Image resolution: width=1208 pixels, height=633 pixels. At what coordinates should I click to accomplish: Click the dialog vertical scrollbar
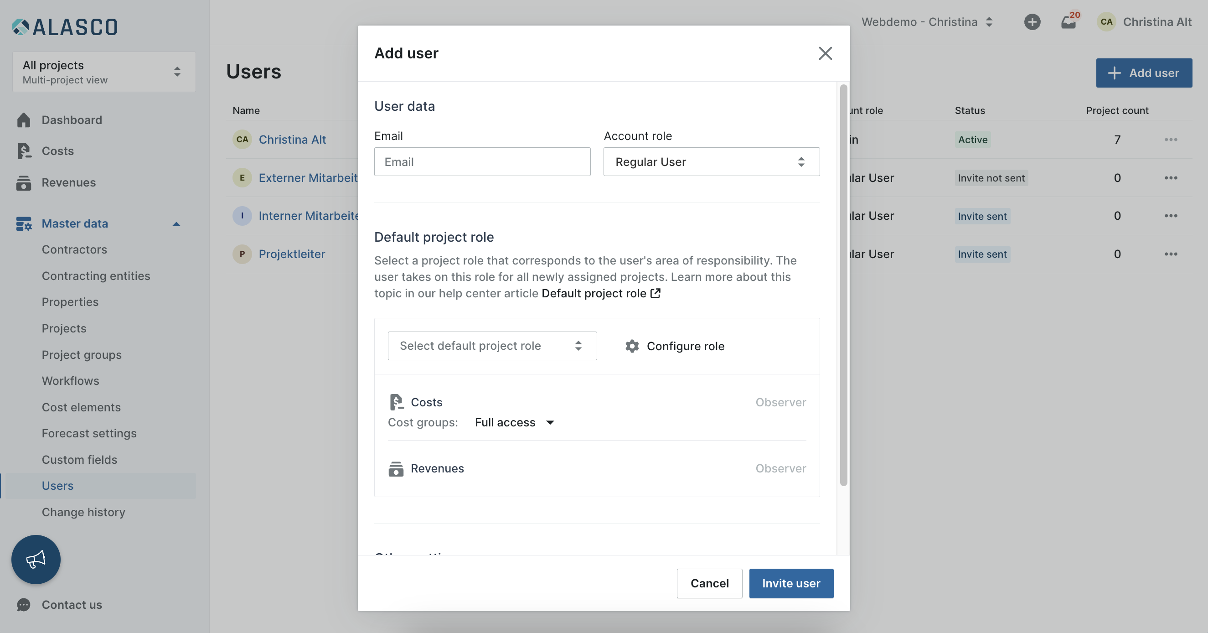pyautogui.click(x=843, y=285)
